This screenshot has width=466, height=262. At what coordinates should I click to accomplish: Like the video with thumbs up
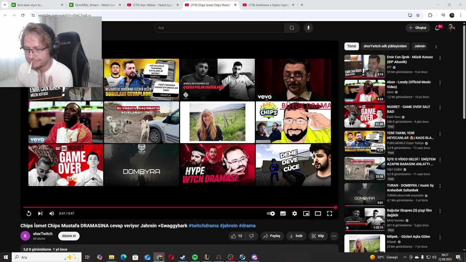click(x=236, y=236)
